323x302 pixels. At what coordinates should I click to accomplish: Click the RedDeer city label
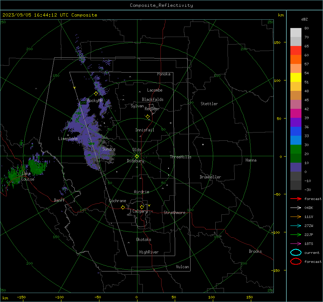152,109
